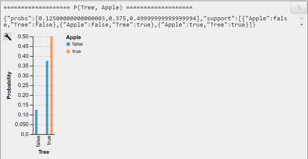Click the probs JSON output text
The width and height of the screenshot is (308, 159).
145,22
